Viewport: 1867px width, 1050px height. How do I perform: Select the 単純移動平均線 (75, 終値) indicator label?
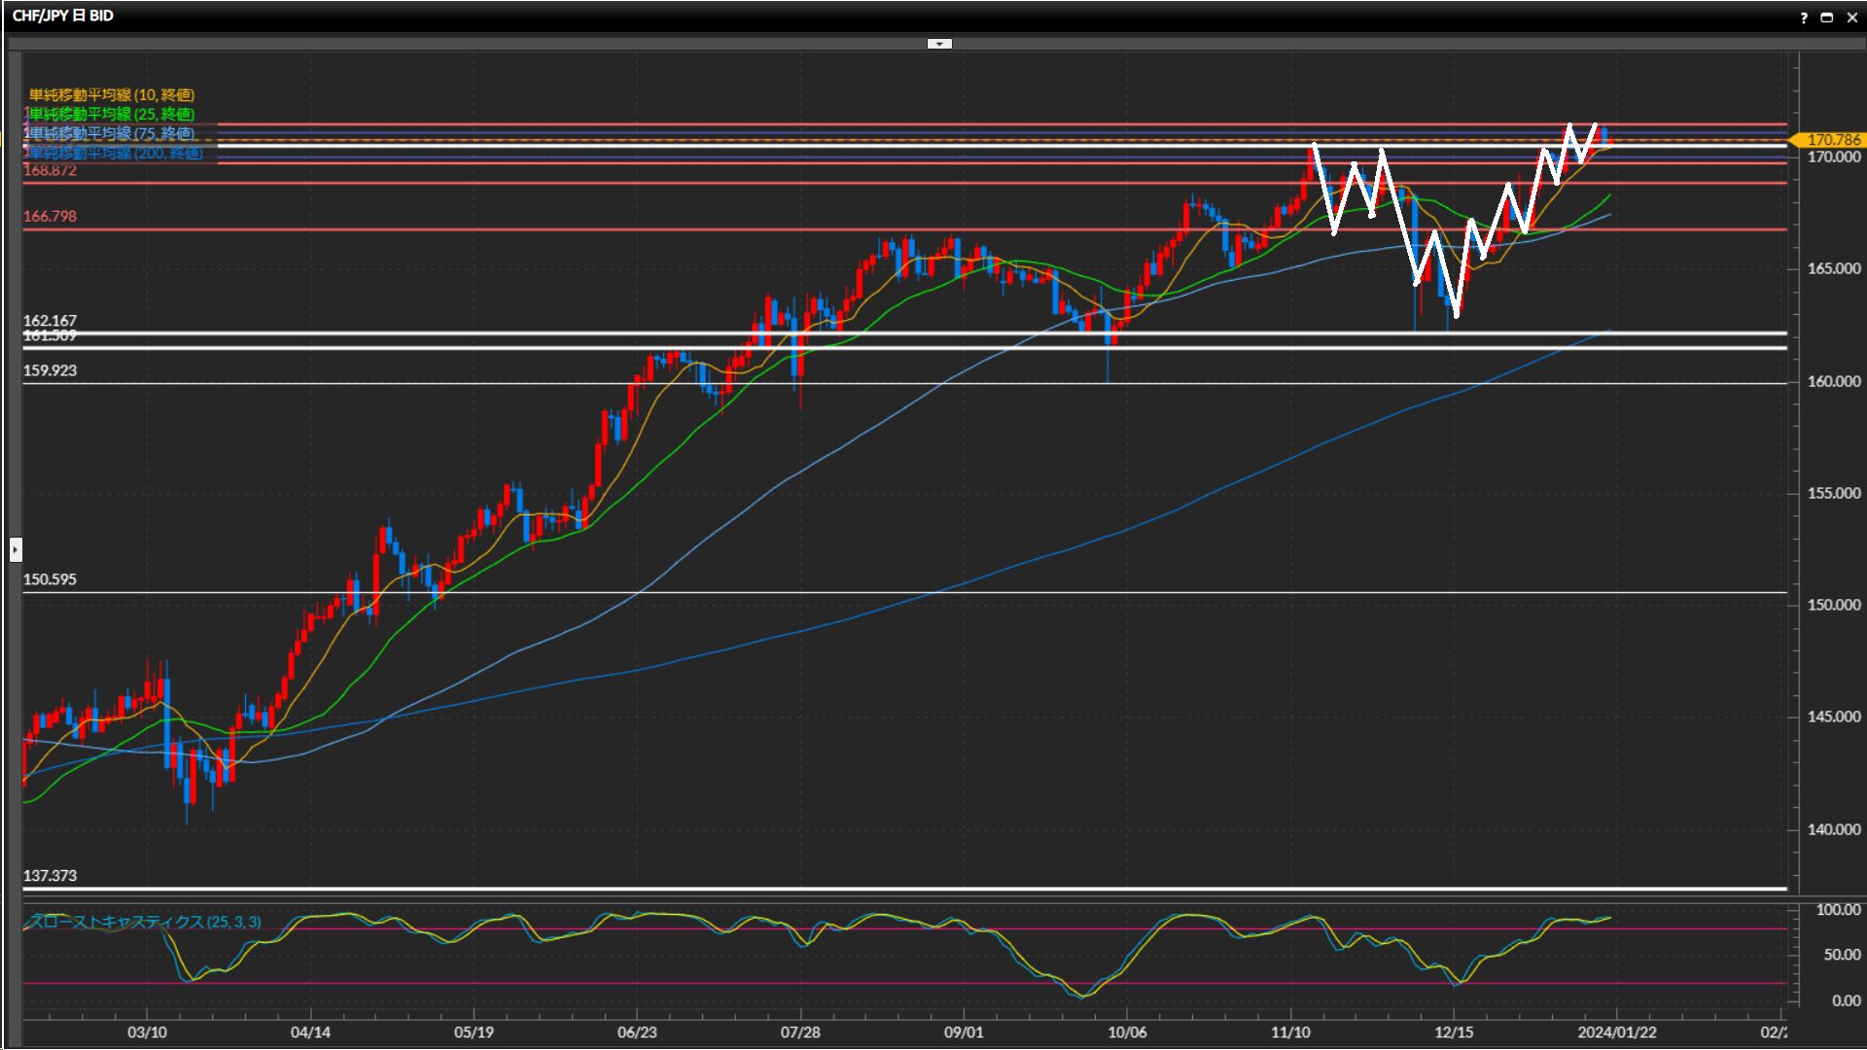point(112,133)
